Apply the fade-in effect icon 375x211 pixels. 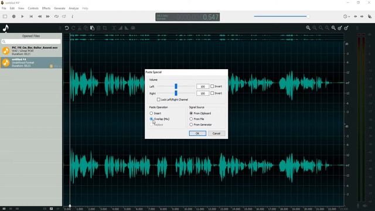(x=120, y=28)
